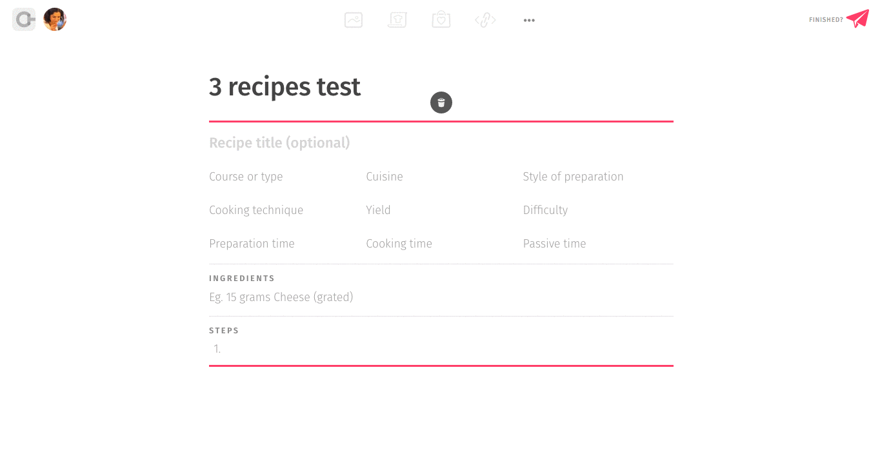880x450 pixels.
Task: Edit the '3 recipes test' title
Action: [x=285, y=86]
